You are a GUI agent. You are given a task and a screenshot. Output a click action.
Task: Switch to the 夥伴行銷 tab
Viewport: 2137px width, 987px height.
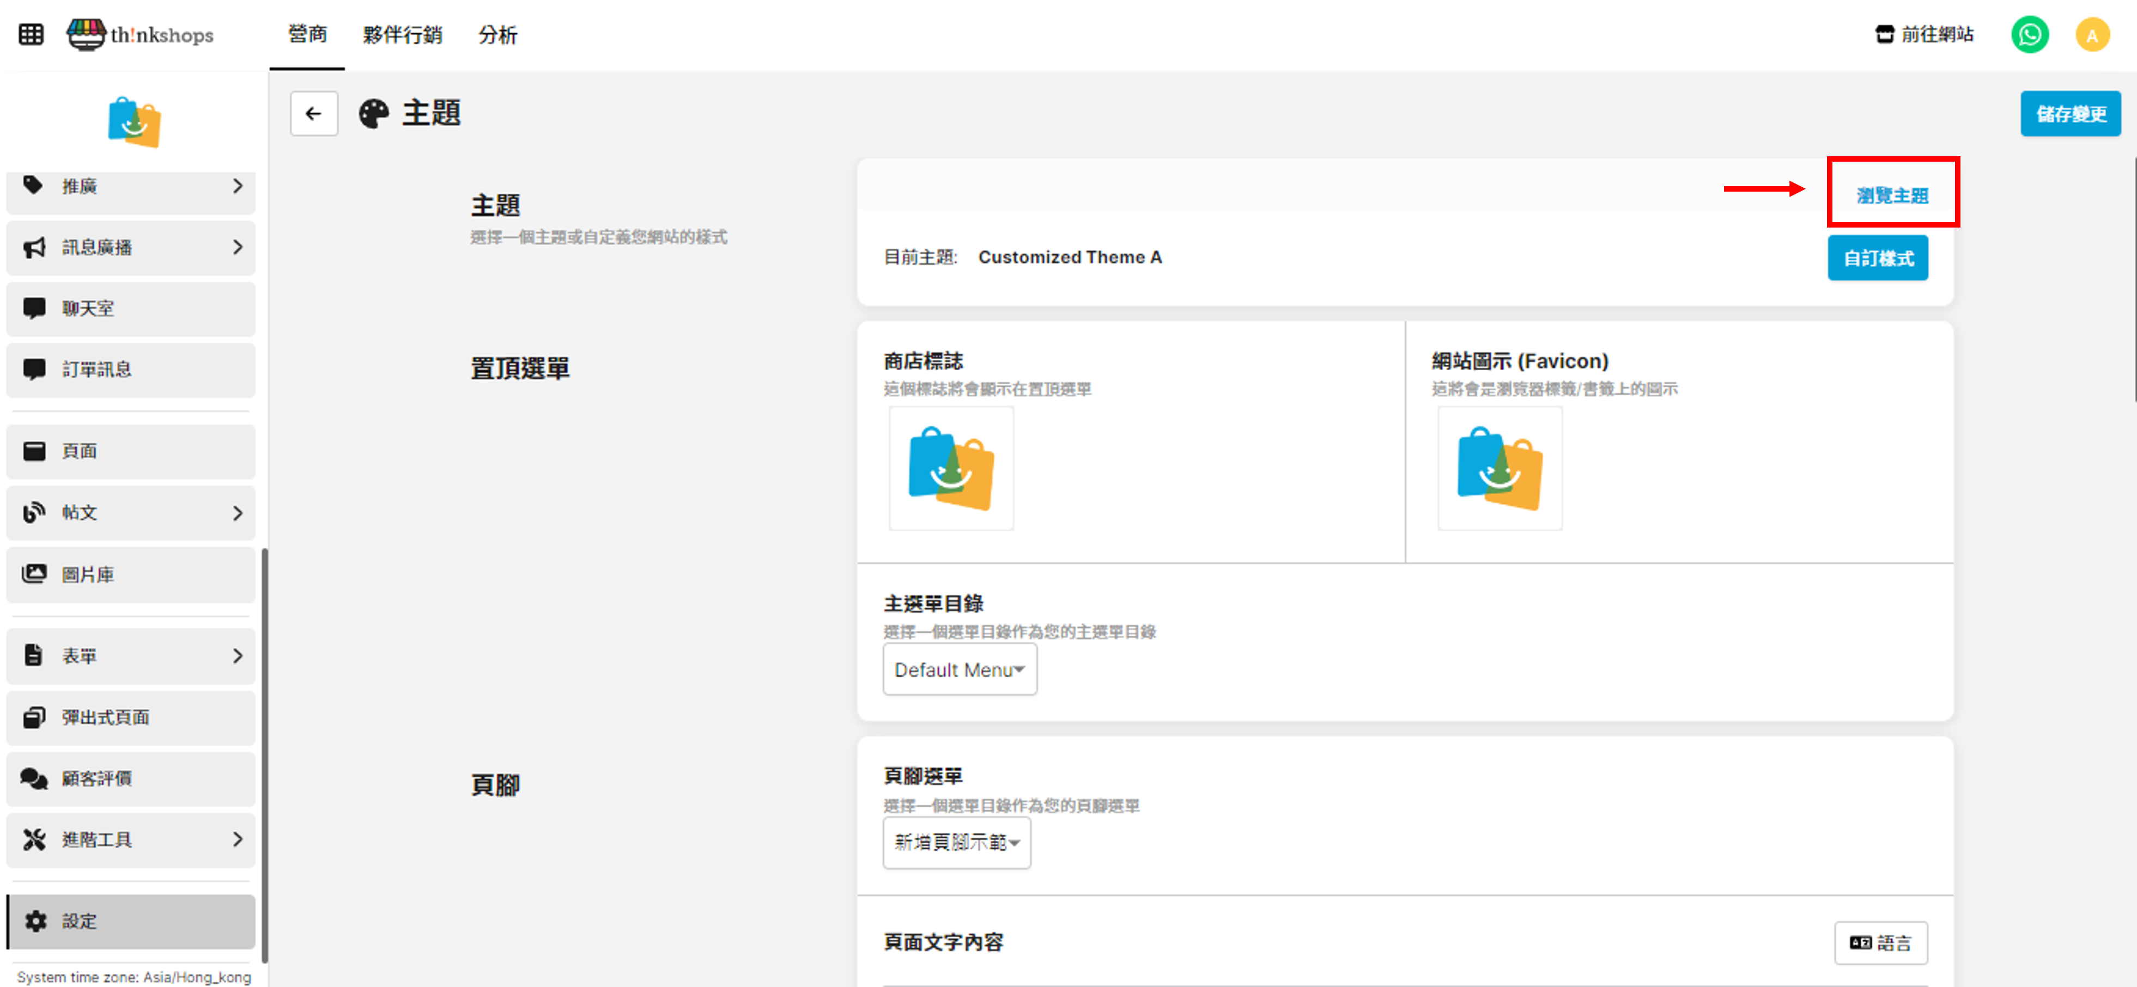tap(402, 35)
